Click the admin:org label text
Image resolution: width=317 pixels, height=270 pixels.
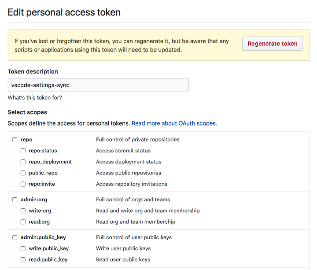tap(33, 200)
